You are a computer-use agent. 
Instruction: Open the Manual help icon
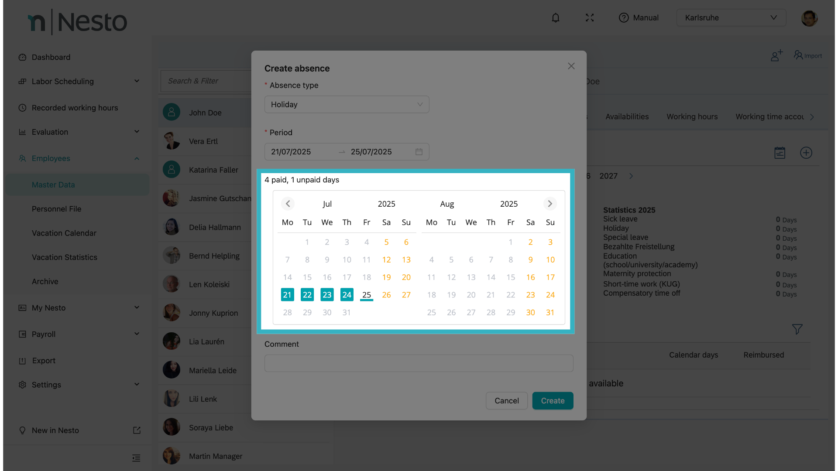(624, 18)
